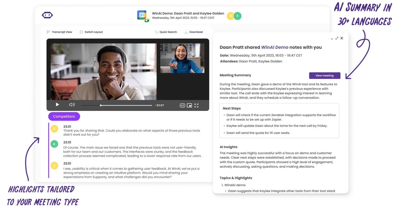The height and width of the screenshot is (214, 402).
Task: Click the Kaylee small video thumbnail
Action: [x=182, y=58]
